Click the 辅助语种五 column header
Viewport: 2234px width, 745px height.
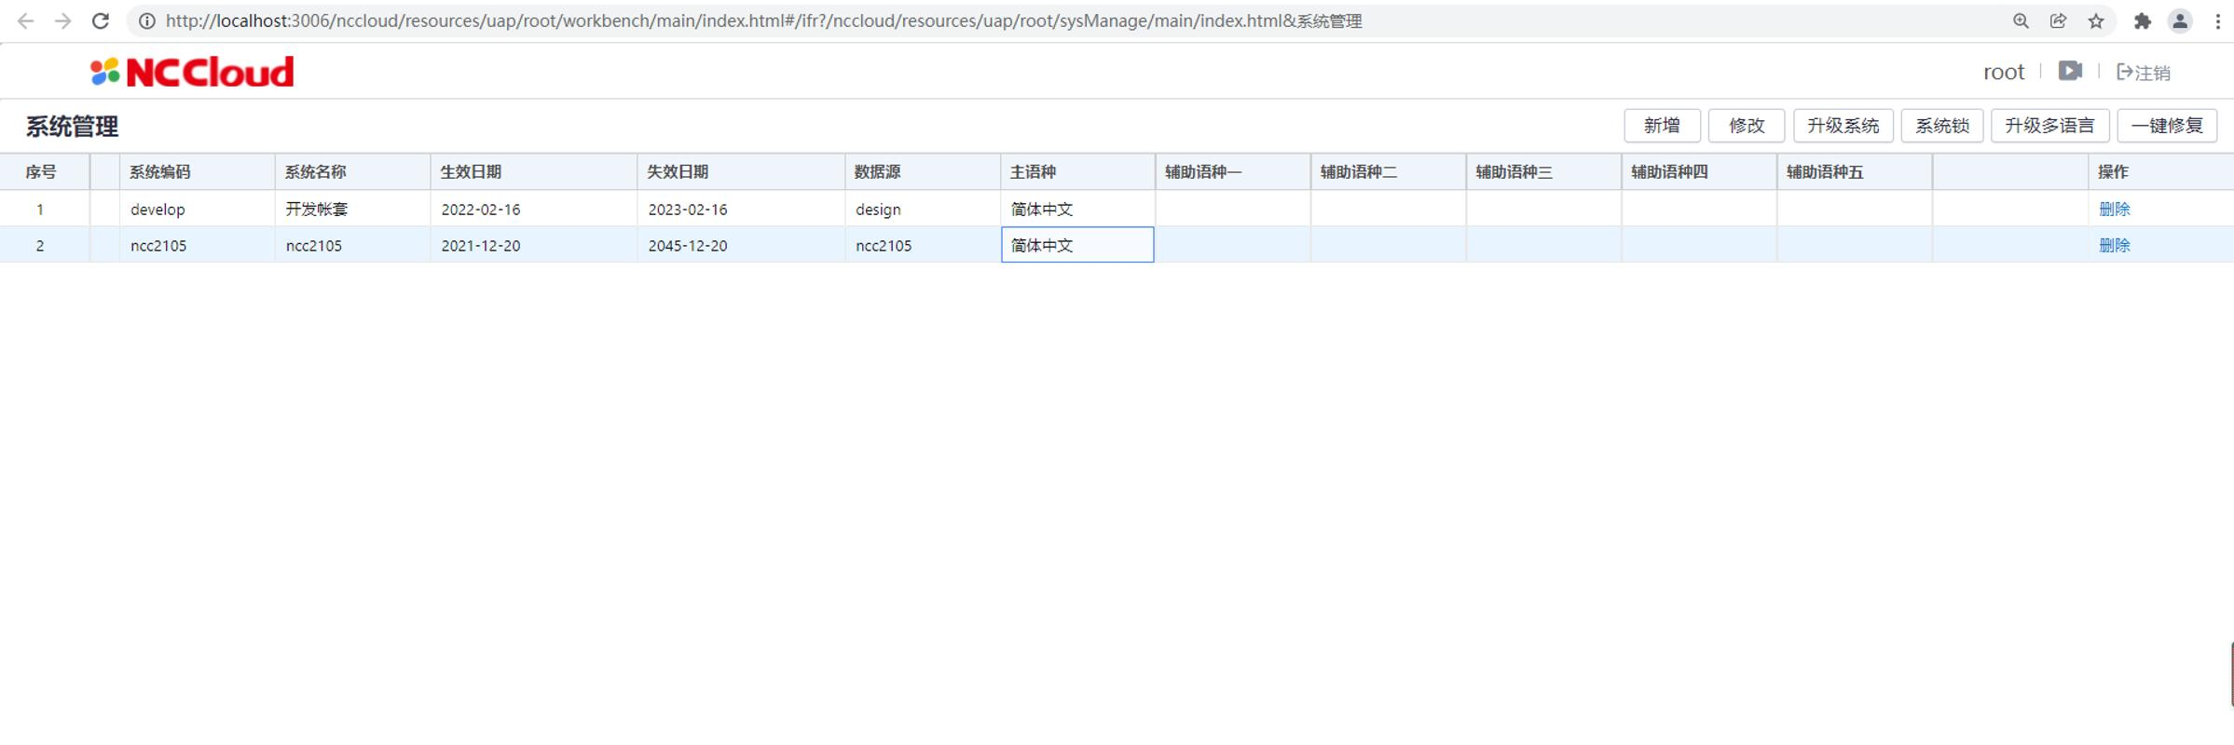click(x=1855, y=171)
